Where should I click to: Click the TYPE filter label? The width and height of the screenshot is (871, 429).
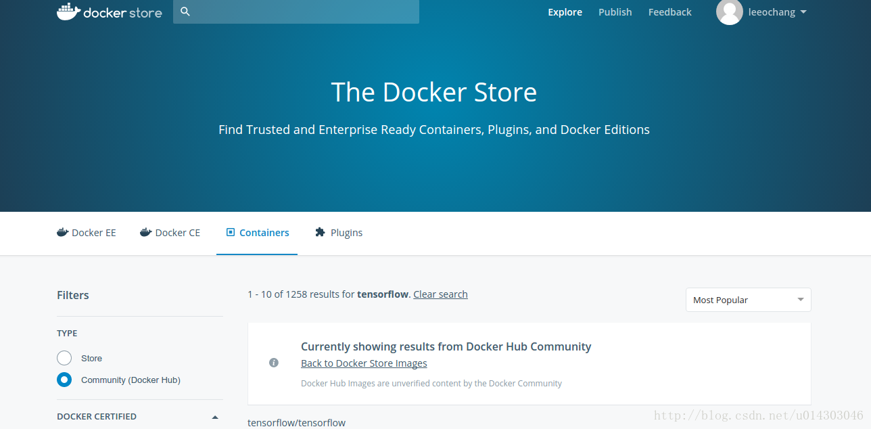point(67,333)
